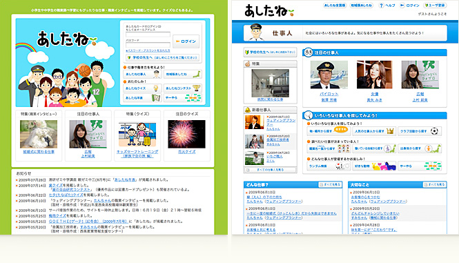Open 働いている地域から探す button

point(374,148)
